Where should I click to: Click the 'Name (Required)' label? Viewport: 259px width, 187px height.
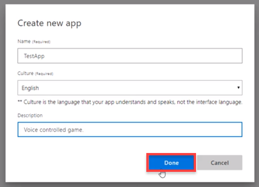34,42
